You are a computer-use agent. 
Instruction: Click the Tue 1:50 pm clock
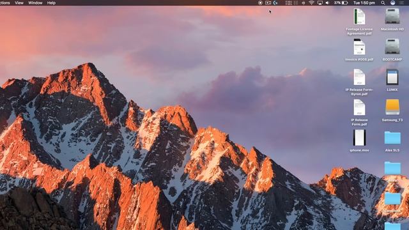(364, 3)
